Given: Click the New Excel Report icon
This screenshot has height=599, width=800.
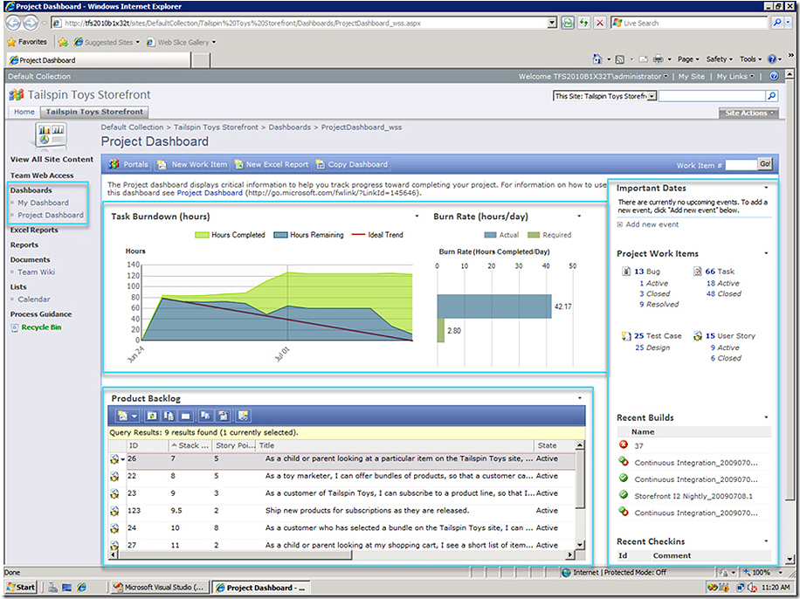Looking at the screenshot, I should 238,164.
